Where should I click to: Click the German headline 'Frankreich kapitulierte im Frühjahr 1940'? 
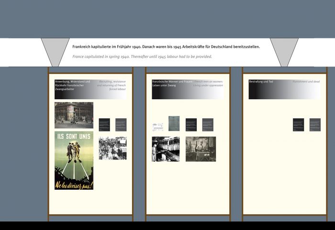(166, 47)
